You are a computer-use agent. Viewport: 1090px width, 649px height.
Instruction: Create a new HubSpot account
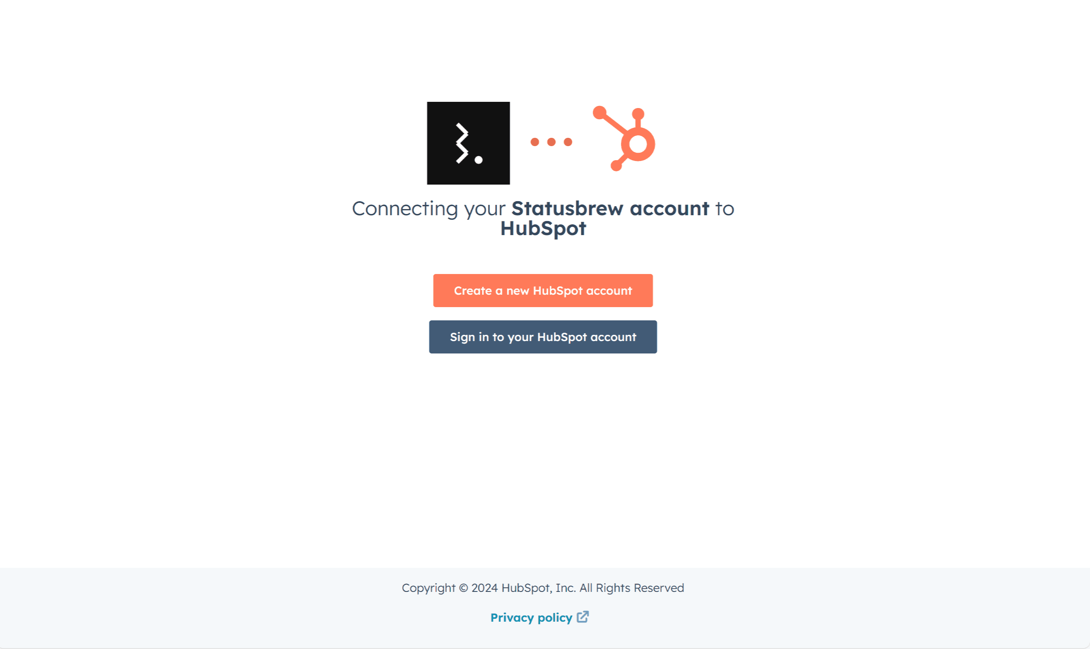point(543,291)
